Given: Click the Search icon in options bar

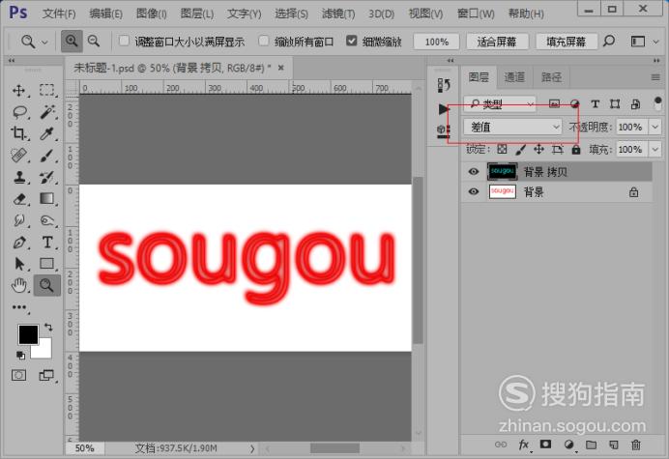Looking at the screenshot, I should tap(609, 42).
